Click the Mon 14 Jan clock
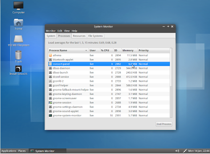This screenshot has height=154, width=210. click(199, 151)
